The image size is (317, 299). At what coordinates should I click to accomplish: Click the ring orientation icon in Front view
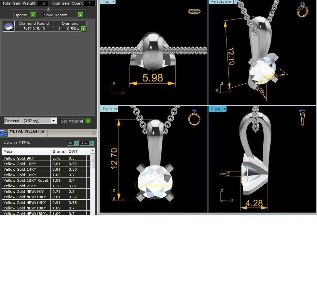click(x=194, y=117)
